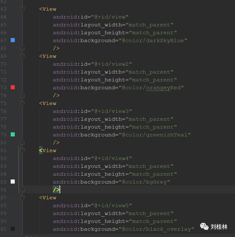Screen dimensions: 235x237
Task: Collapse fold end marker at line 80
Action: tap(22, 142)
